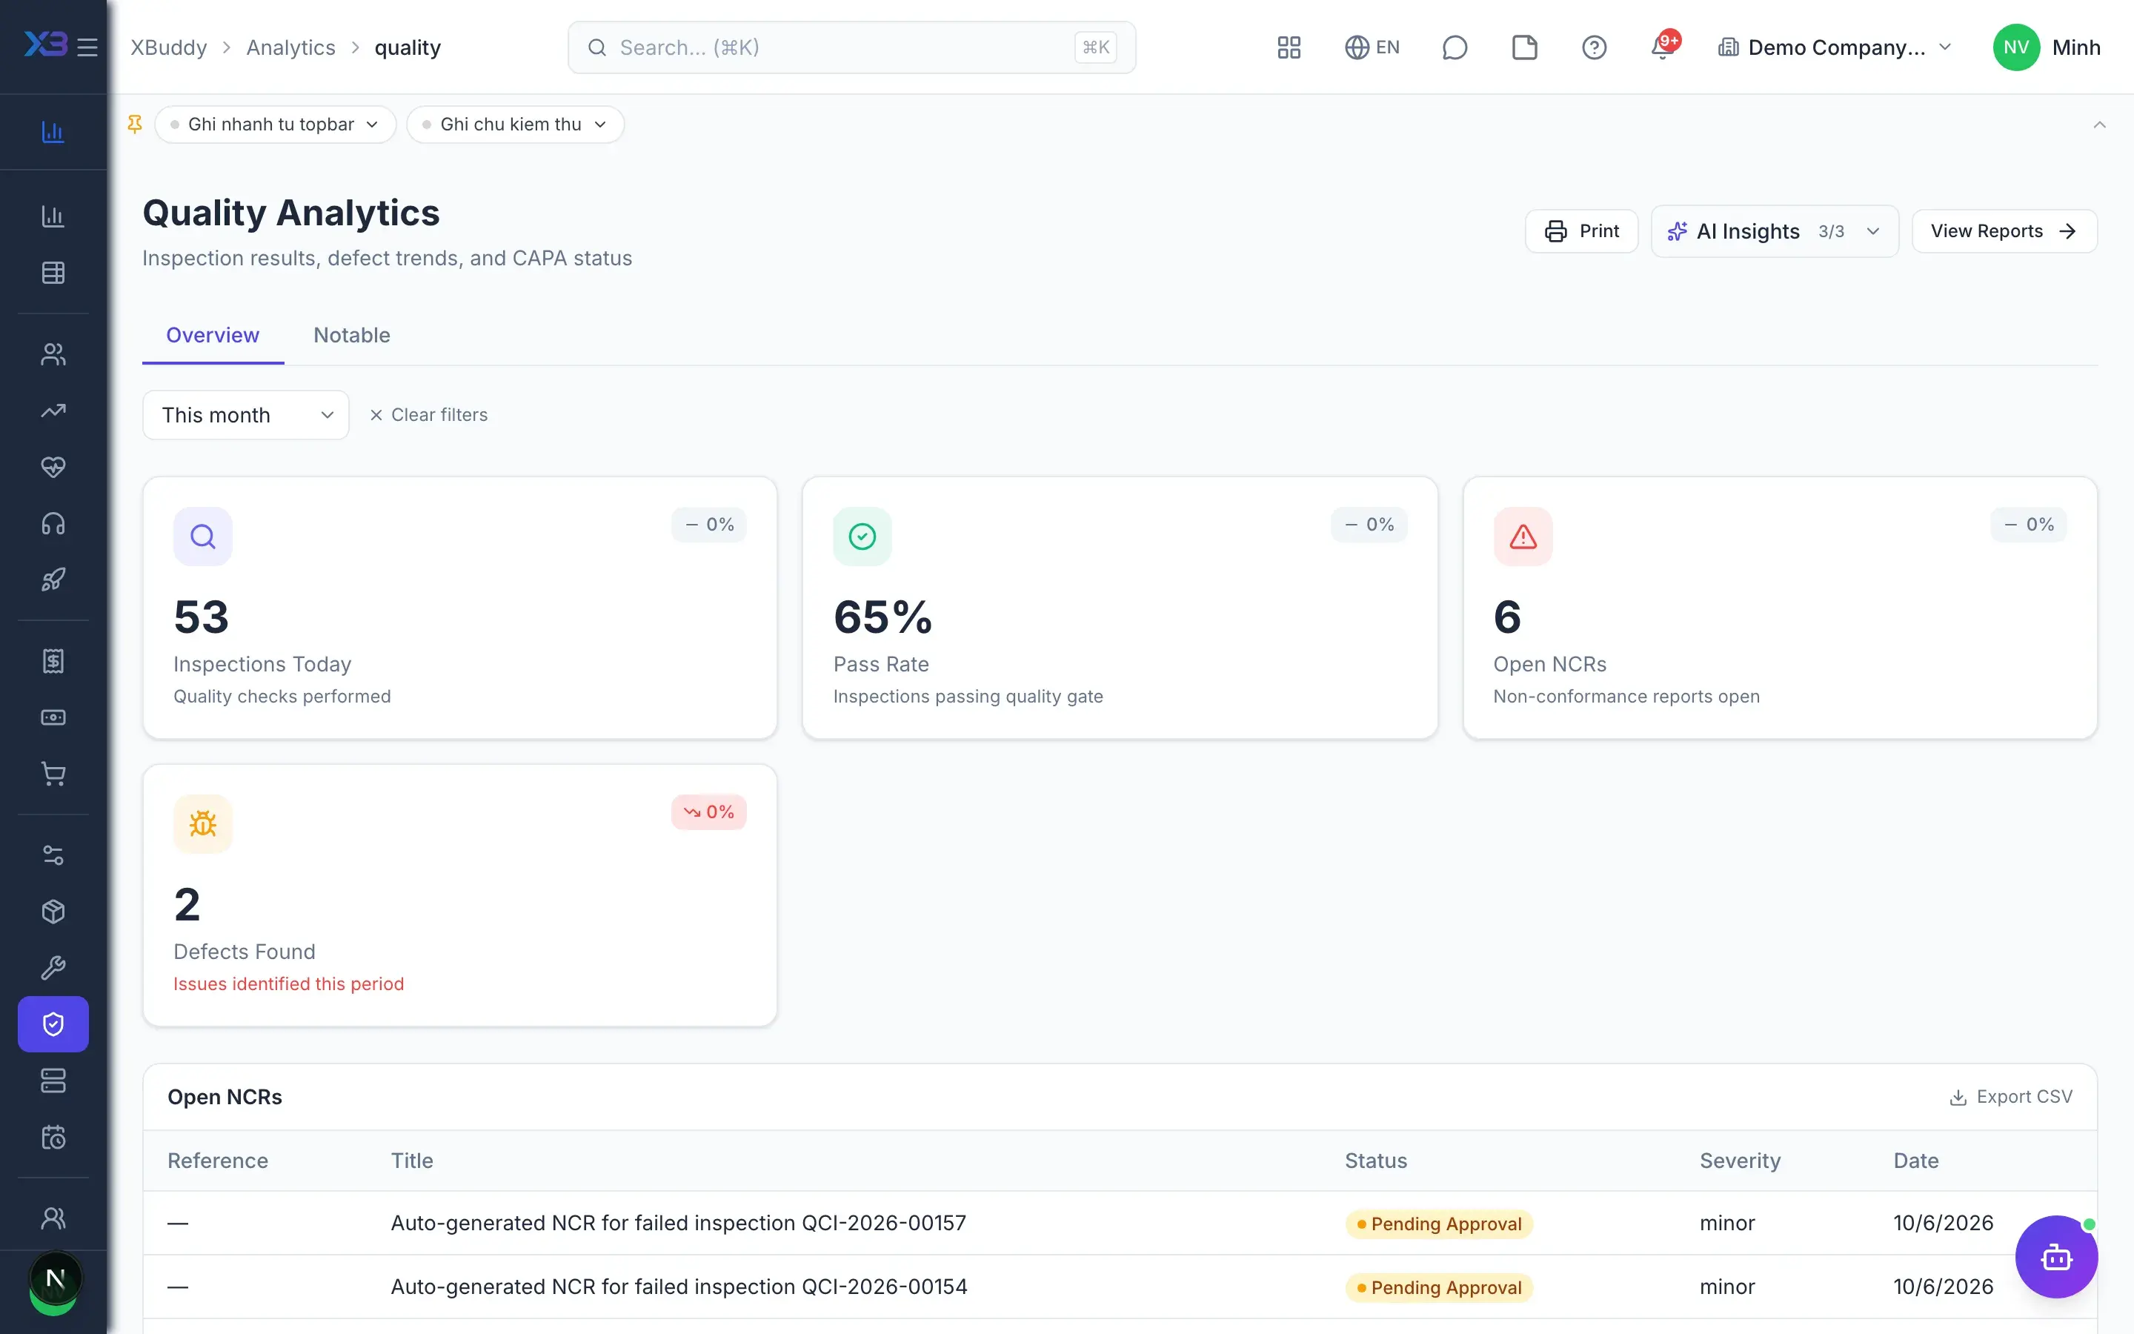Open the heart pulse icon in sidebar

pos(53,467)
